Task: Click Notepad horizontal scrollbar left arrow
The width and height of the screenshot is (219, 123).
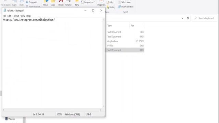Action: (4, 110)
